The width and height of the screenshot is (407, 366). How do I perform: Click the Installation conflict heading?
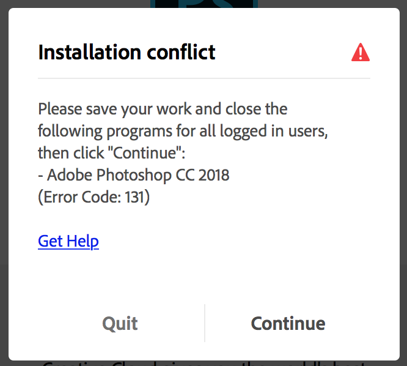127,52
